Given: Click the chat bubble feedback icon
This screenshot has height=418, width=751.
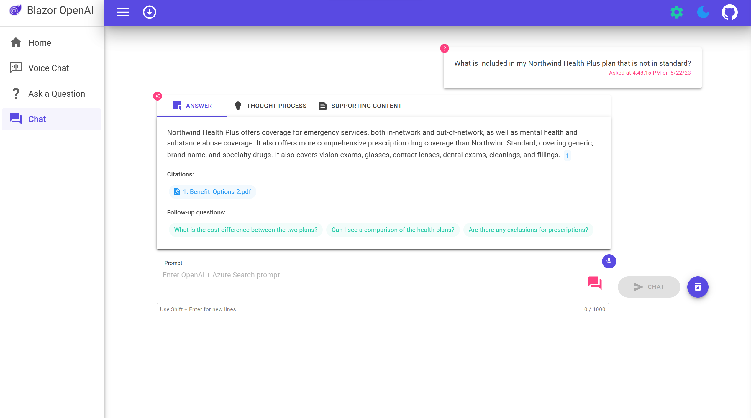Looking at the screenshot, I should 595,282.
